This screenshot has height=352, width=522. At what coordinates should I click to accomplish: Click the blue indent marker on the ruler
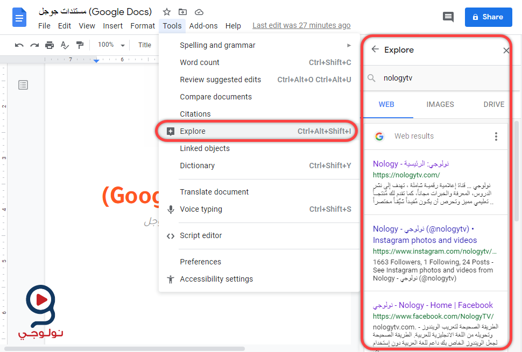point(96,61)
